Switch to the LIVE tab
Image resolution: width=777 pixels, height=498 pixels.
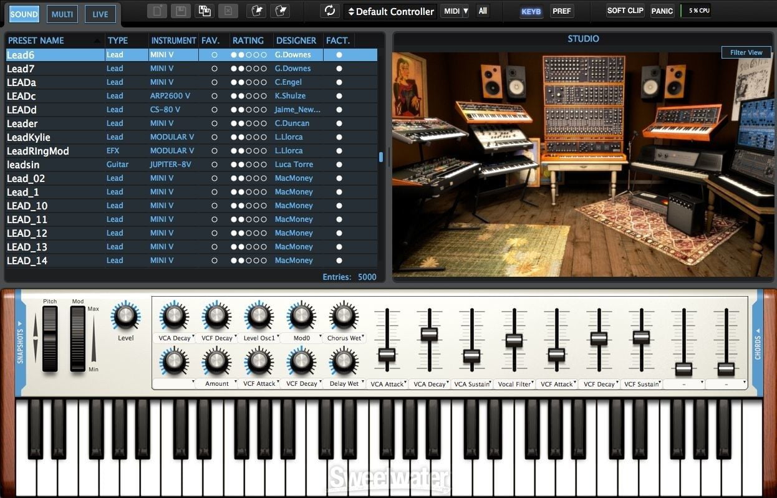click(100, 14)
